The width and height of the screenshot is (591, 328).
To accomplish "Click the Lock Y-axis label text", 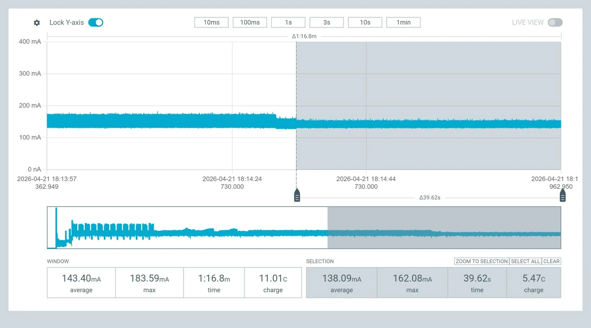I will (x=67, y=22).
